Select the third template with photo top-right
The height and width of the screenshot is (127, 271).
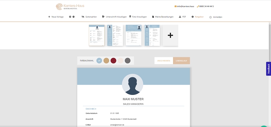[x=134, y=35]
